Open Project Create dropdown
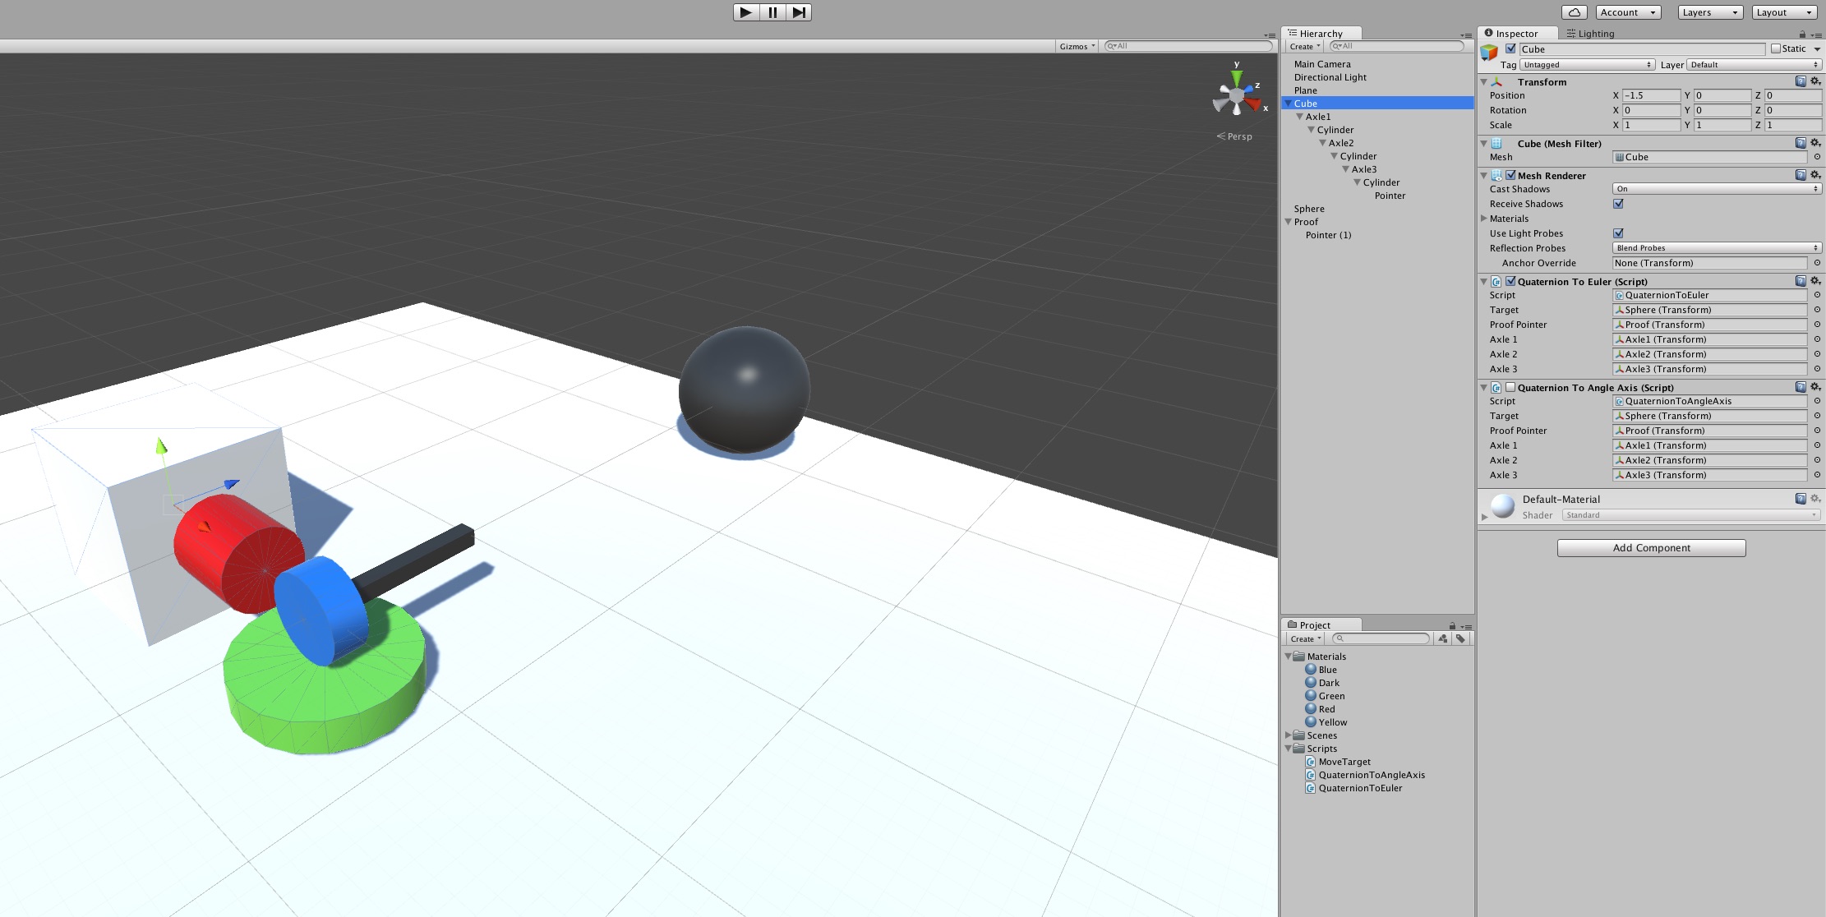1826x917 pixels. coord(1304,639)
